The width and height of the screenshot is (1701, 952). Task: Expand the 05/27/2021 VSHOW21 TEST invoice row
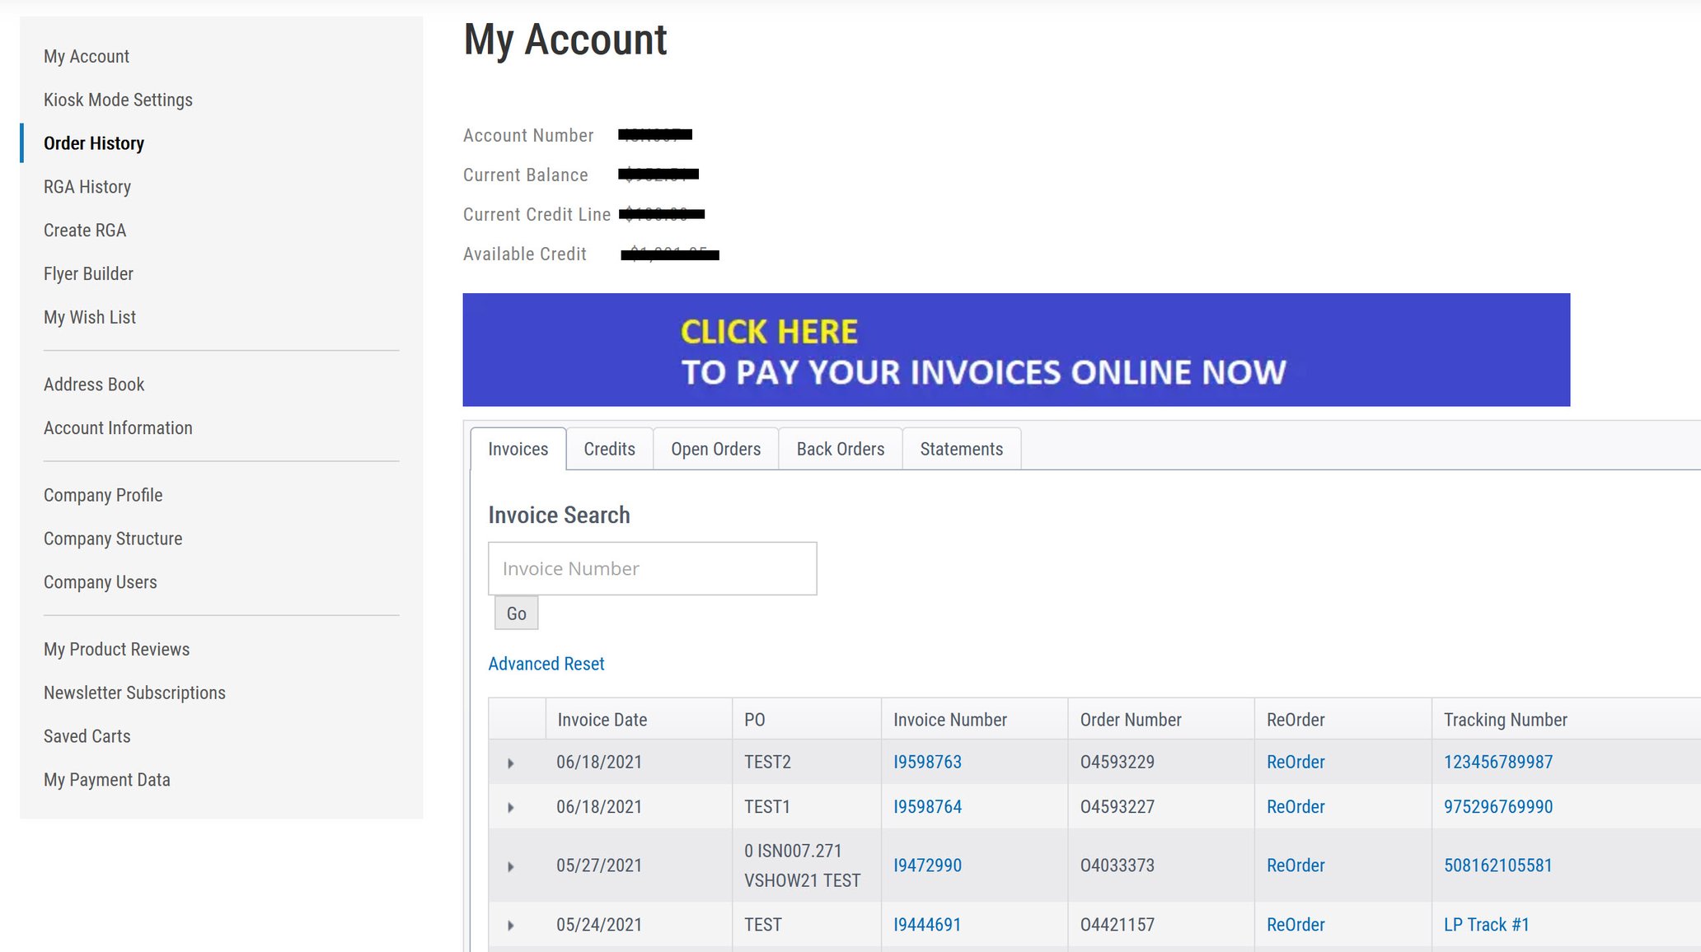coord(511,866)
